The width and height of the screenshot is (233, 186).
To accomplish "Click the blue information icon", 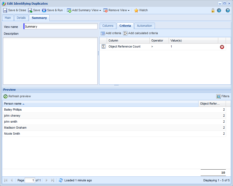I will tap(219, 10).
